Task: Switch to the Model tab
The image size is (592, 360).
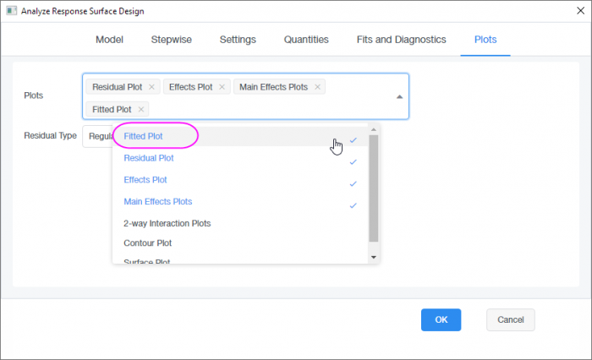Action: coord(110,40)
